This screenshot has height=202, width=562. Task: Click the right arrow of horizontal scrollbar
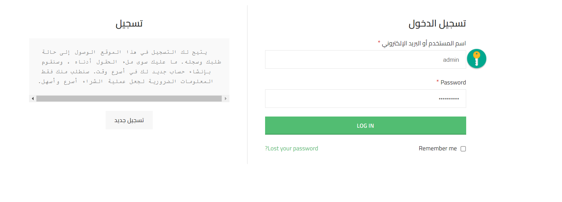[x=226, y=99]
